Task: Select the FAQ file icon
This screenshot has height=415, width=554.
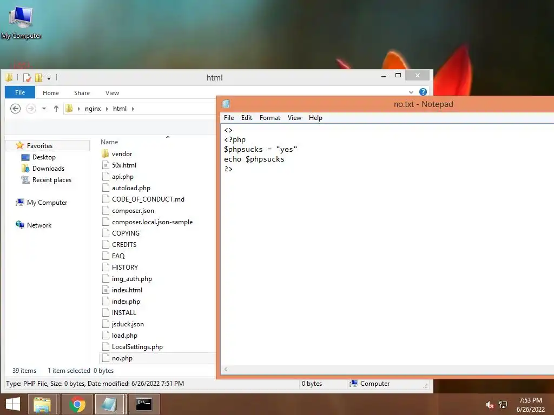Action: click(105, 256)
